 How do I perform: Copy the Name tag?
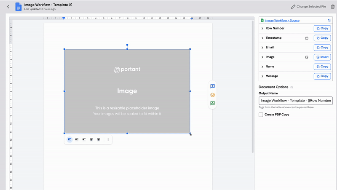click(x=322, y=67)
